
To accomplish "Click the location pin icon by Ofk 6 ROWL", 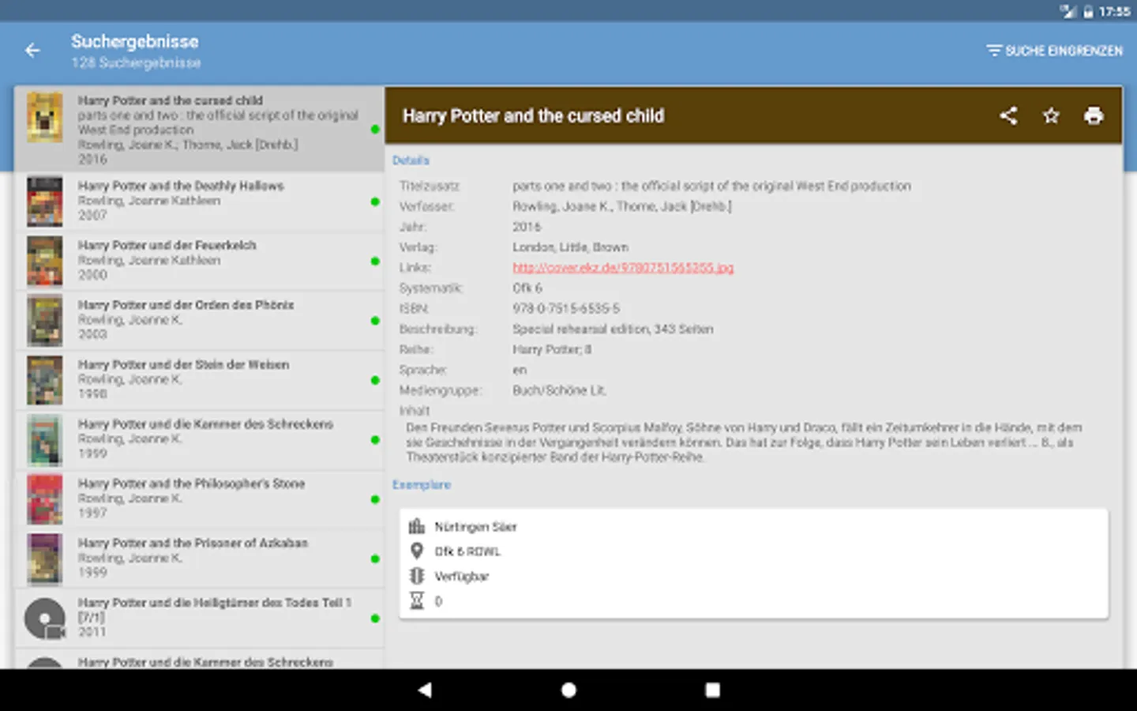I will click(417, 551).
